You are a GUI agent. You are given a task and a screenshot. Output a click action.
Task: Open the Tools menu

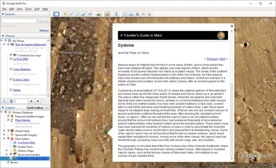[x=28, y=9]
